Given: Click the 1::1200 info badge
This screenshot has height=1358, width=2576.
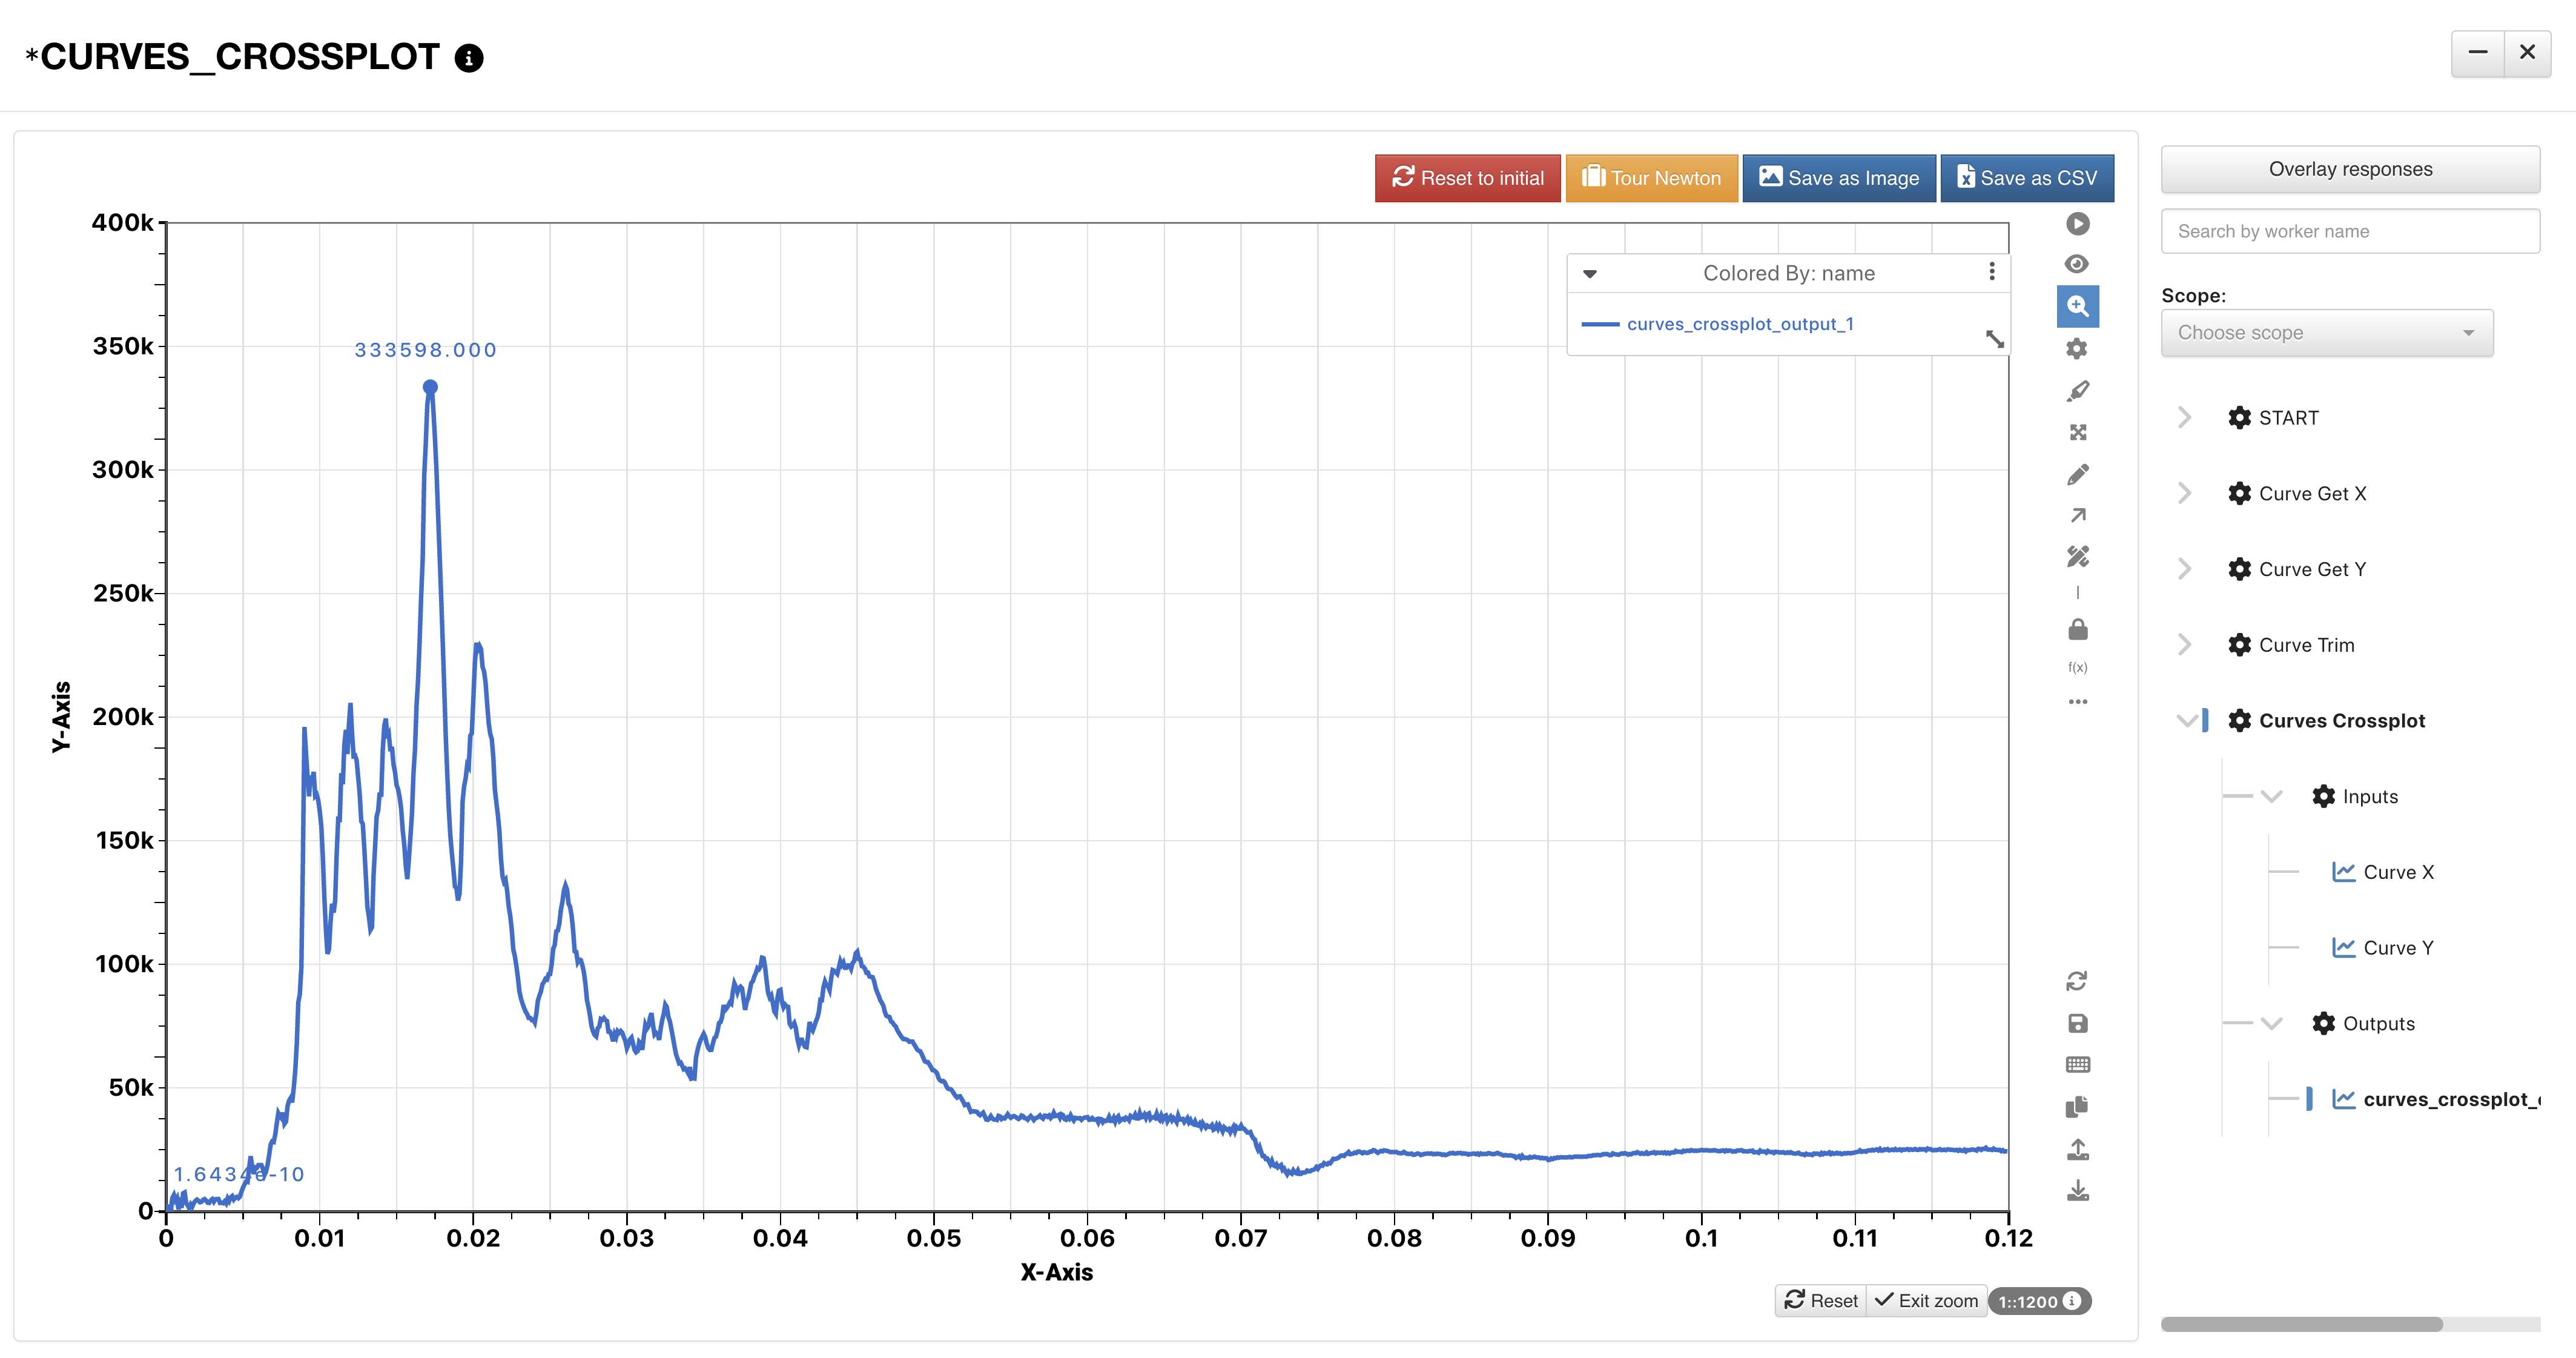Looking at the screenshot, I should point(2039,1301).
